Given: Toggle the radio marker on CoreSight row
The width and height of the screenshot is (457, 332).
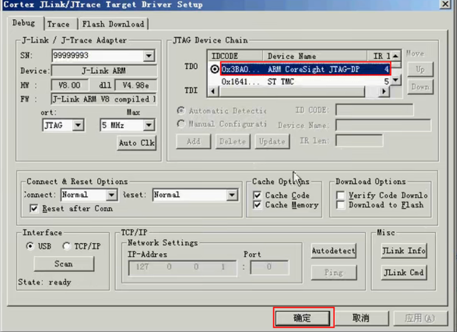Looking at the screenshot, I should point(215,69).
